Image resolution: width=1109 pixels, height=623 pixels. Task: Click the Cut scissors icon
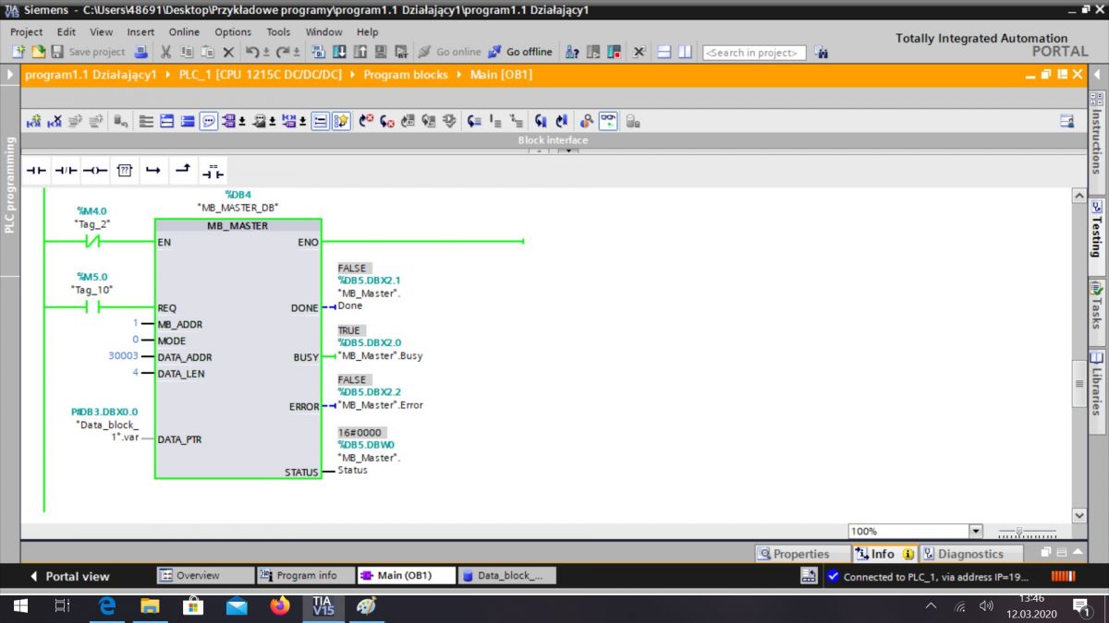tap(165, 52)
